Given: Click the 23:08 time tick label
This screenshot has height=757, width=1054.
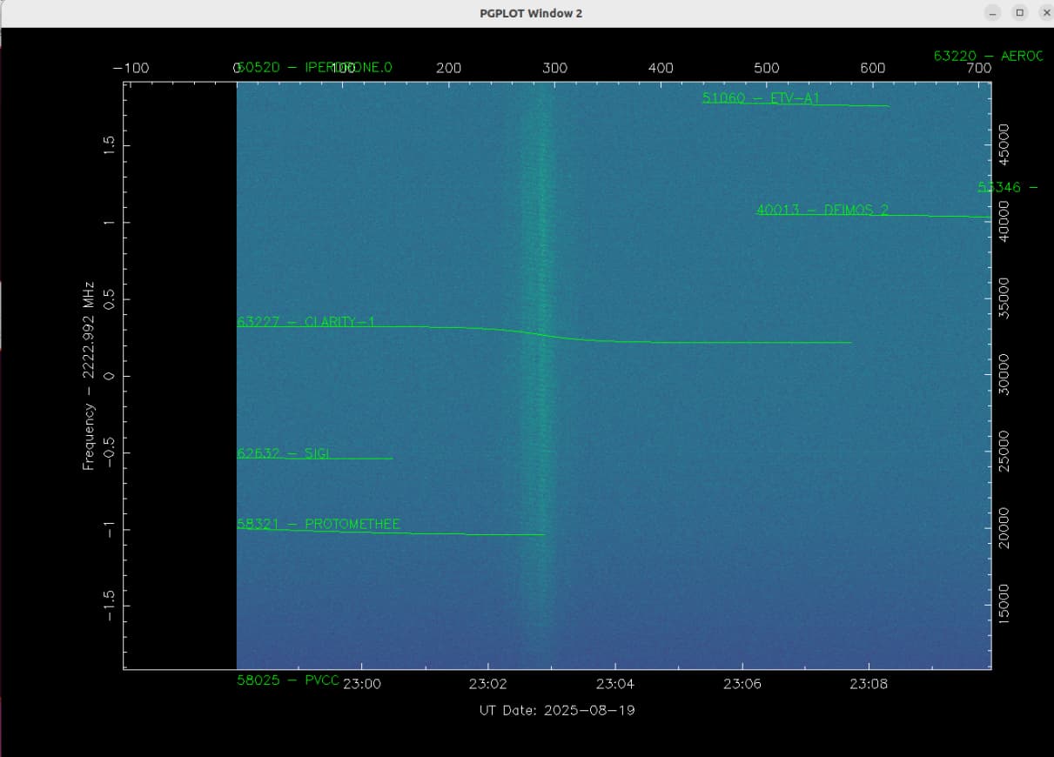Looking at the screenshot, I should point(869,684).
